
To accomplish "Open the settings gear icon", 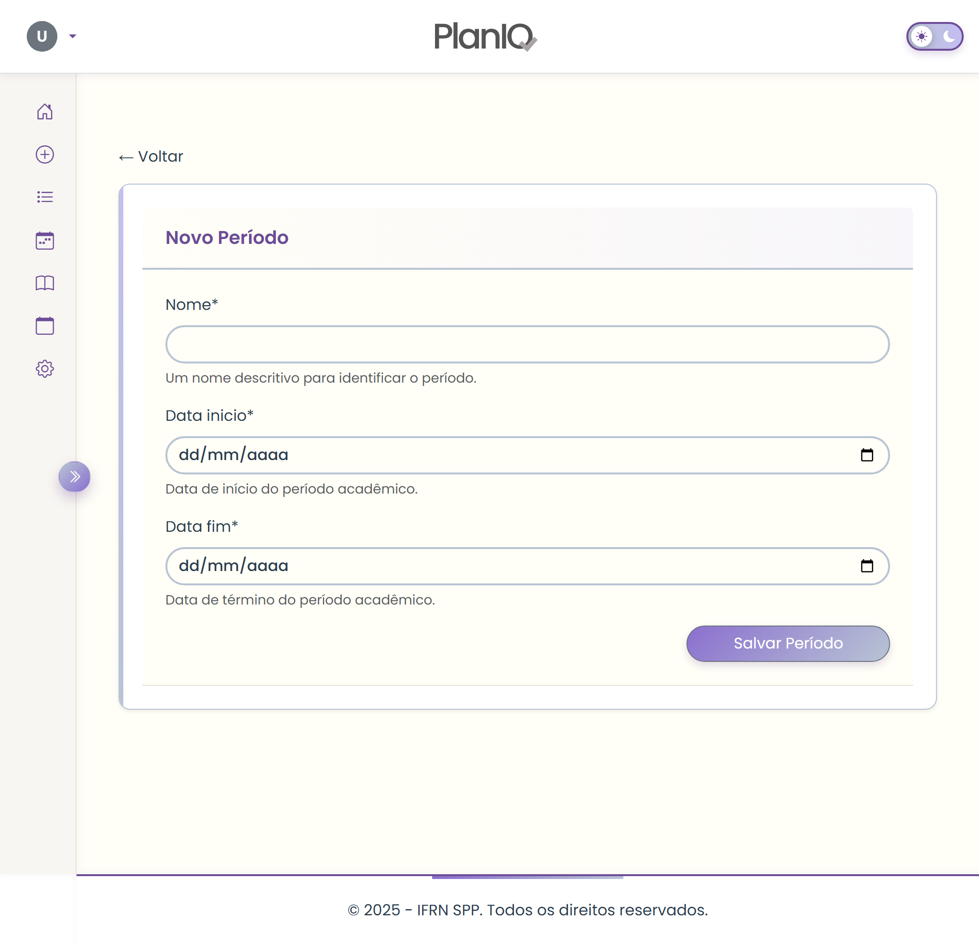I will tap(44, 369).
